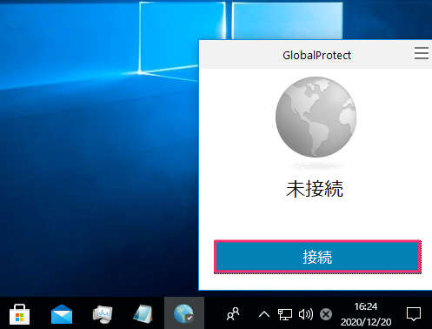This screenshot has width=432, height=329.
Task: Click the blue 接続 connect button
Action: pyautogui.click(x=317, y=257)
